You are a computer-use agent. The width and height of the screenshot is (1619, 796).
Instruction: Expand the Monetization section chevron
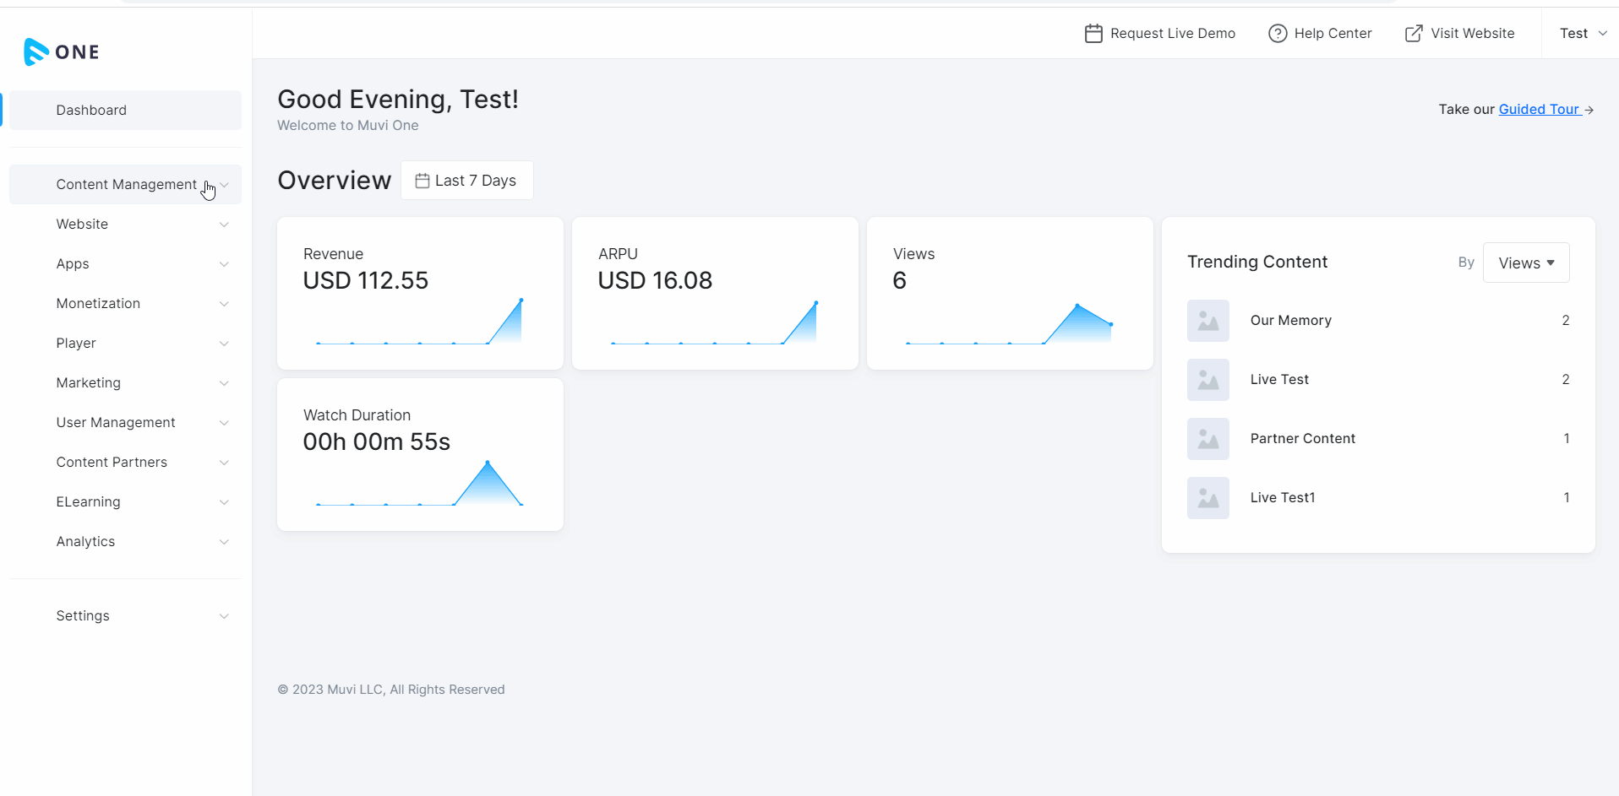224,304
